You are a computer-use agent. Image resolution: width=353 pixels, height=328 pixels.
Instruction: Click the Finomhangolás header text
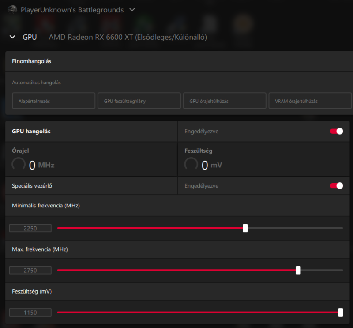[x=31, y=61]
